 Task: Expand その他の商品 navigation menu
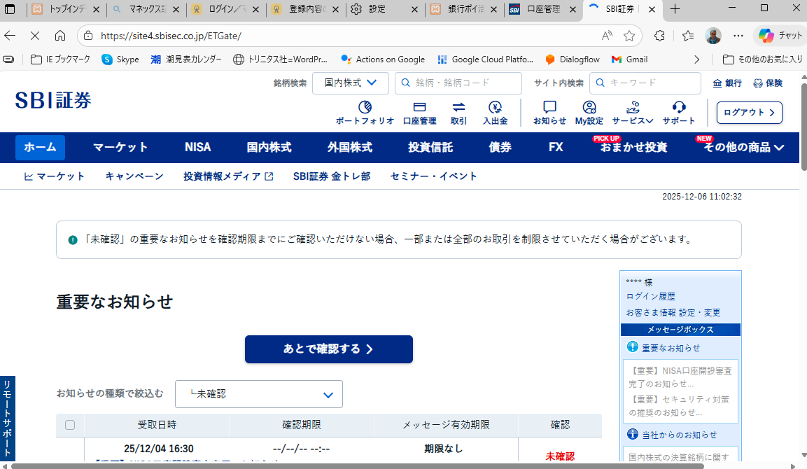[x=743, y=148]
